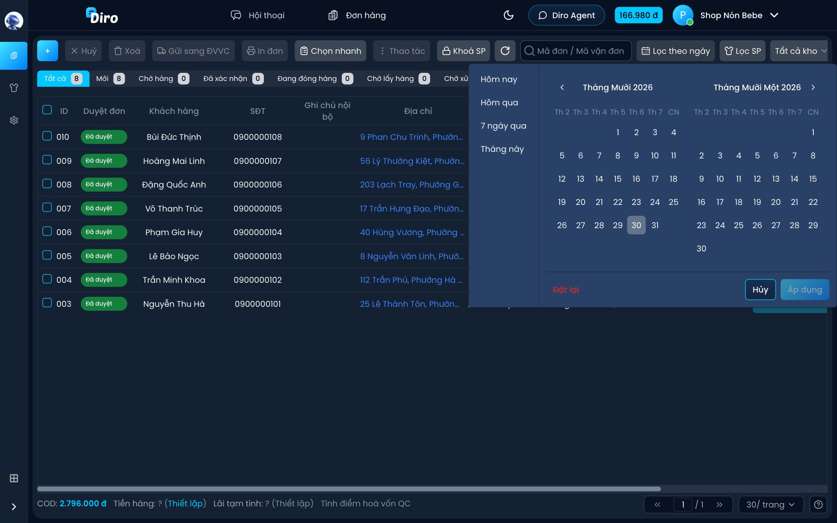
Task: Open the Tất cả kho warehouse dropdown
Action: tap(800, 51)
